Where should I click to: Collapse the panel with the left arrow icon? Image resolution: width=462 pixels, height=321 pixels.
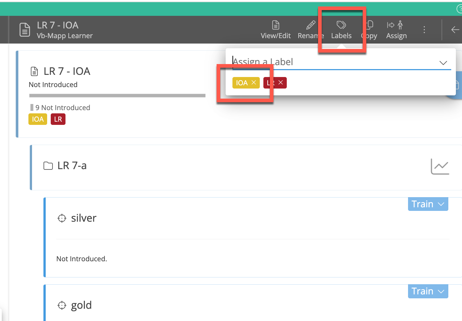point(455,30)
